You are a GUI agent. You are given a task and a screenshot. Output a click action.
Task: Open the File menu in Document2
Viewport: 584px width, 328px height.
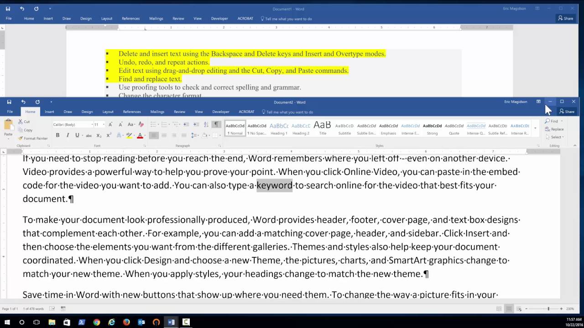pyautogui.click(x=10, y=112)
